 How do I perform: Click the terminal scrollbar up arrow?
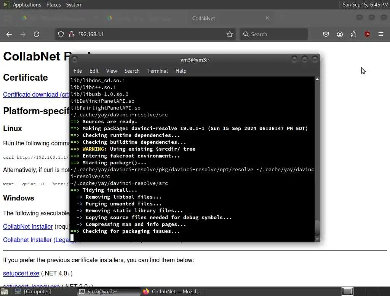[x=317, y=79]
